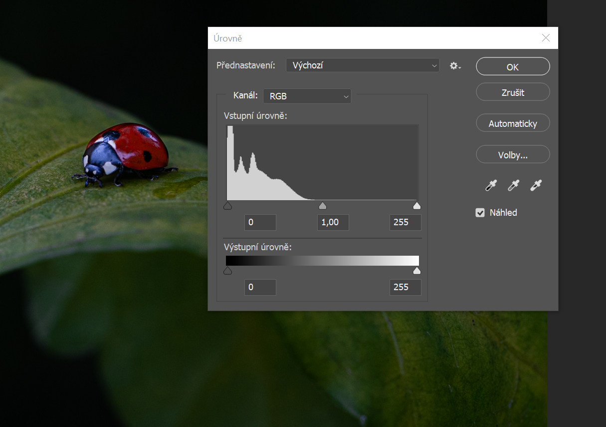Grab the output white level slider

click(x=417, y=271)
